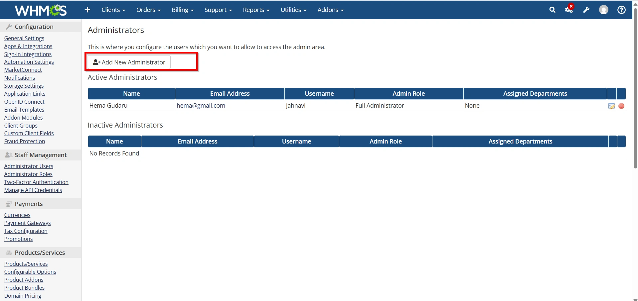Open Sign-In Integrations link
This screenshot has width=638, height=301.
click(28, 54)
